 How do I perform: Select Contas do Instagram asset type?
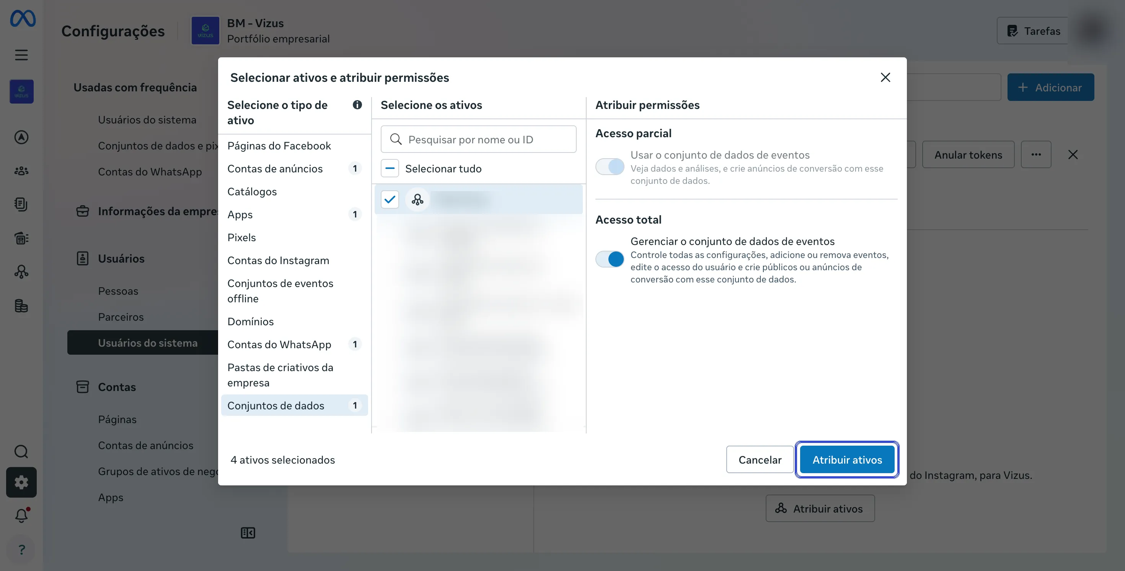tap(294, 260)
